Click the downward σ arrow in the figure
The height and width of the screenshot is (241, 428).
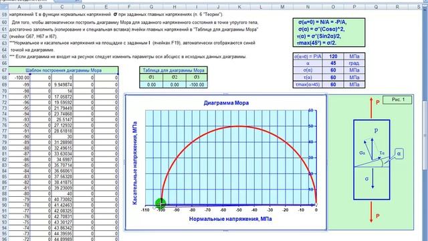pos(372,179)
